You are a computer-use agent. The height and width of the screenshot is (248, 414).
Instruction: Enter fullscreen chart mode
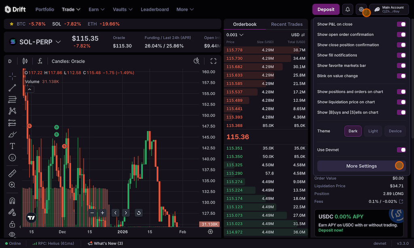click(x=213, y=61)
